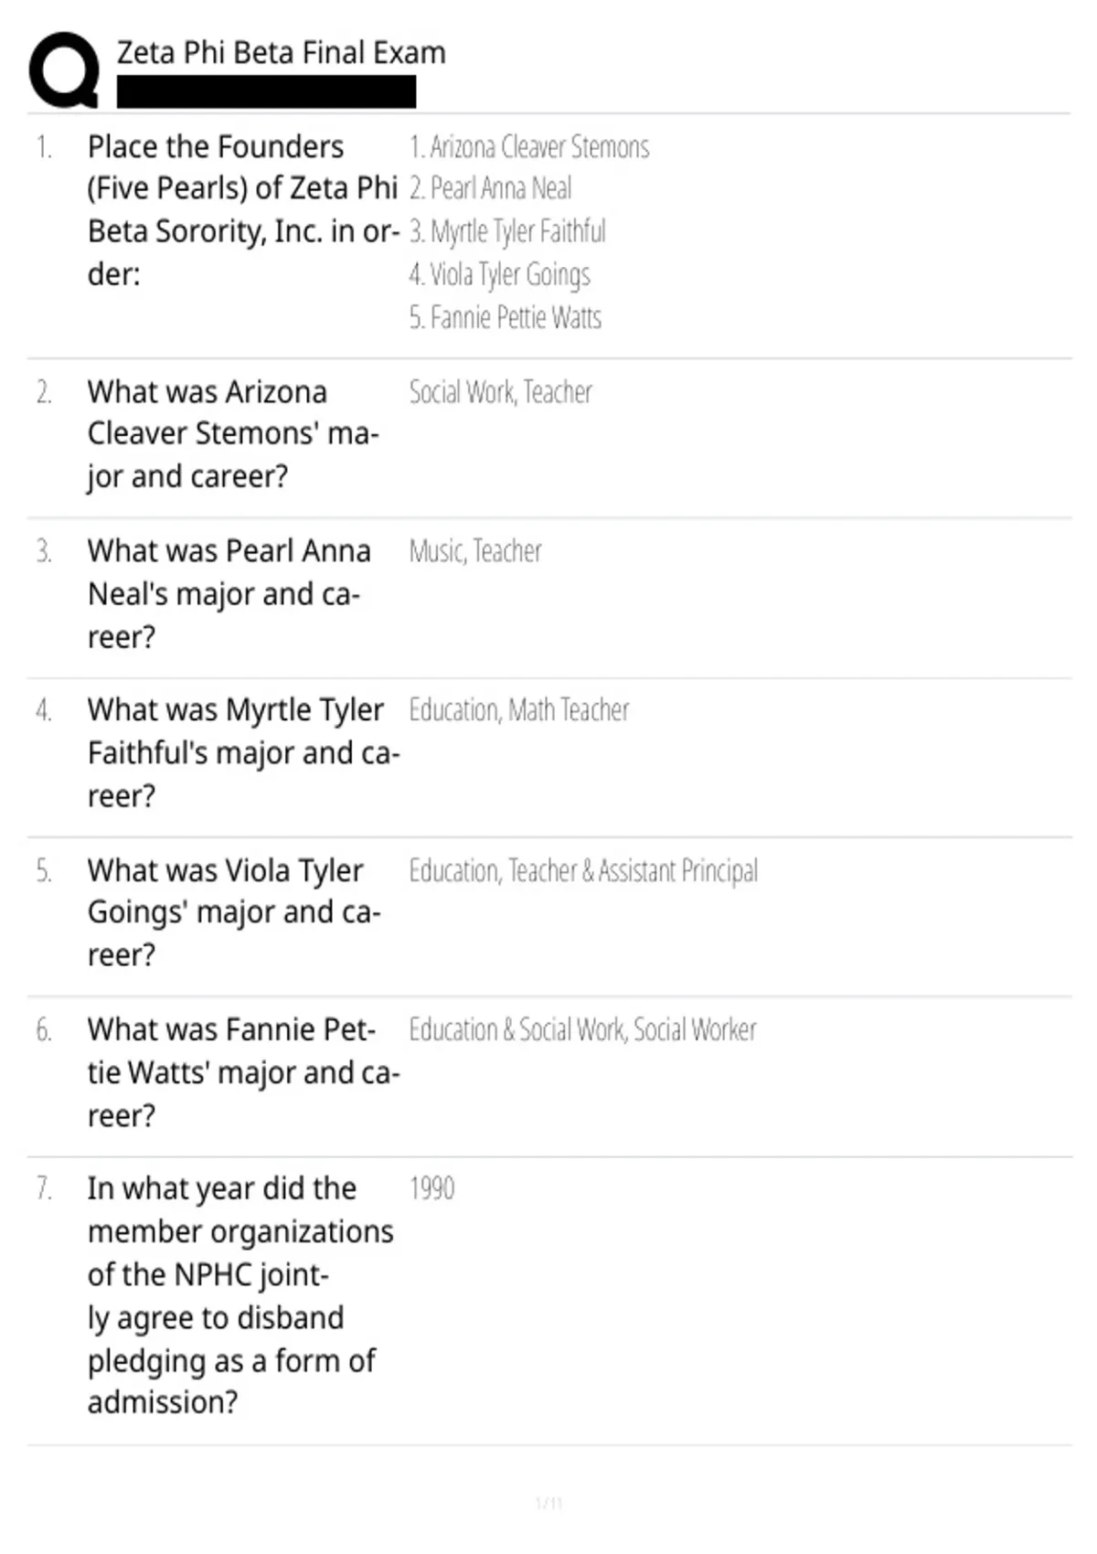Click the answer Arizona Cleaver Stemons in list

[529, 146]
